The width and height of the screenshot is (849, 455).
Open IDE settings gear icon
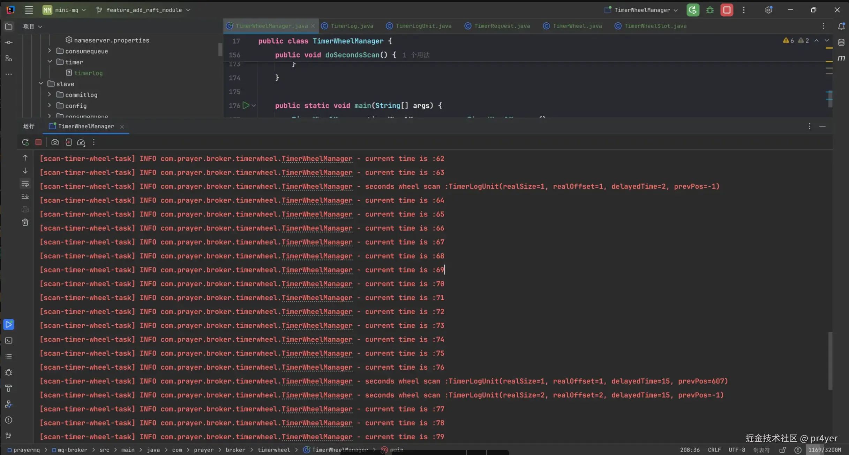point(768,10)
